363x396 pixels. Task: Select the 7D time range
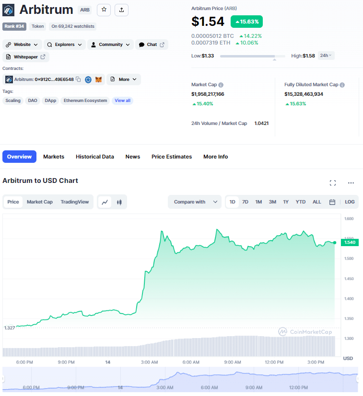[x=245, y=202]
